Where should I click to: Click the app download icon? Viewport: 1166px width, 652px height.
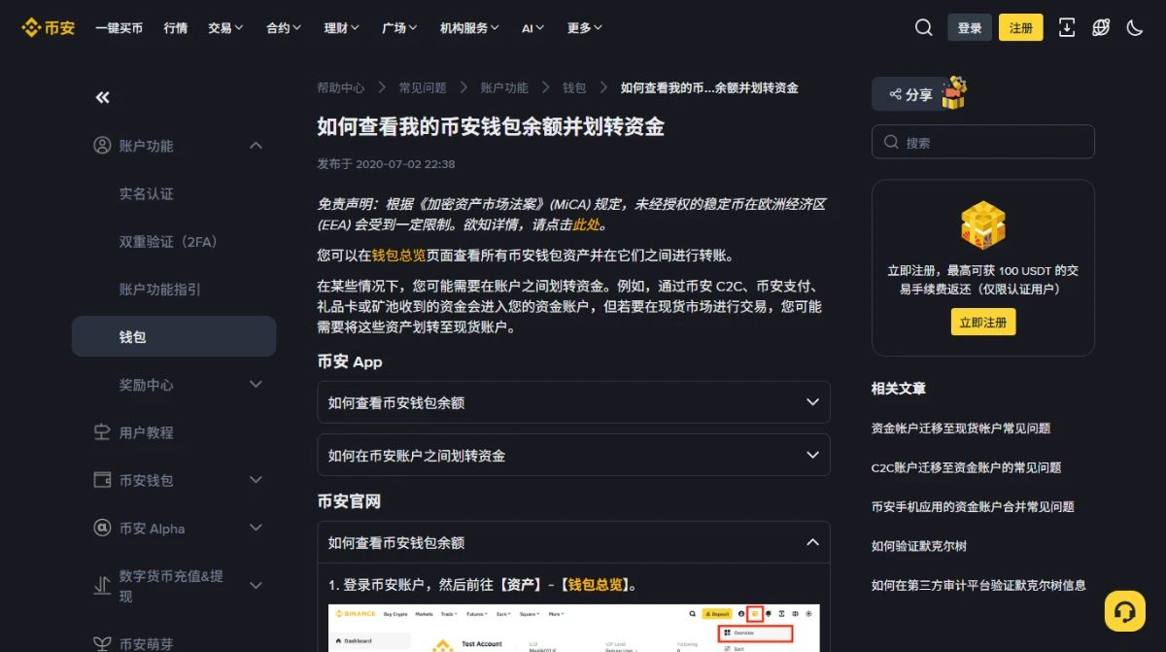pos(1067,27)
